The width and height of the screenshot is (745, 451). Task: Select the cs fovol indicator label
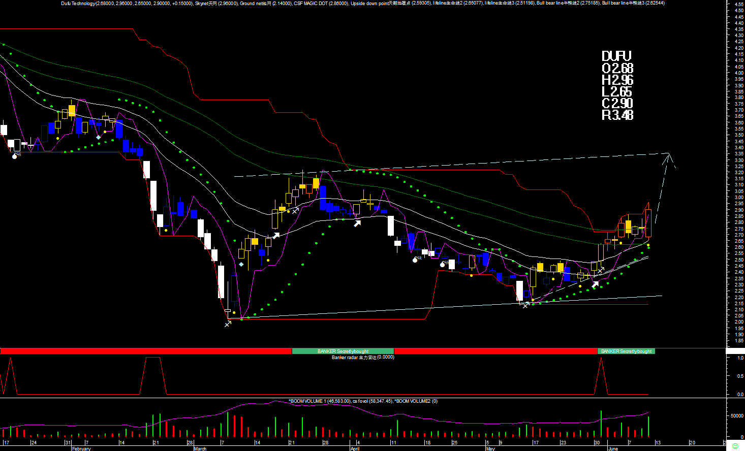click(373, 401)
